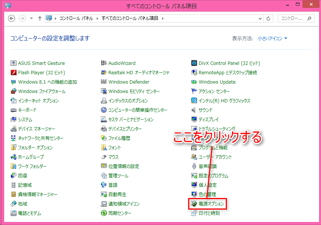Click the フォント folder icon

tap(104, 148)
